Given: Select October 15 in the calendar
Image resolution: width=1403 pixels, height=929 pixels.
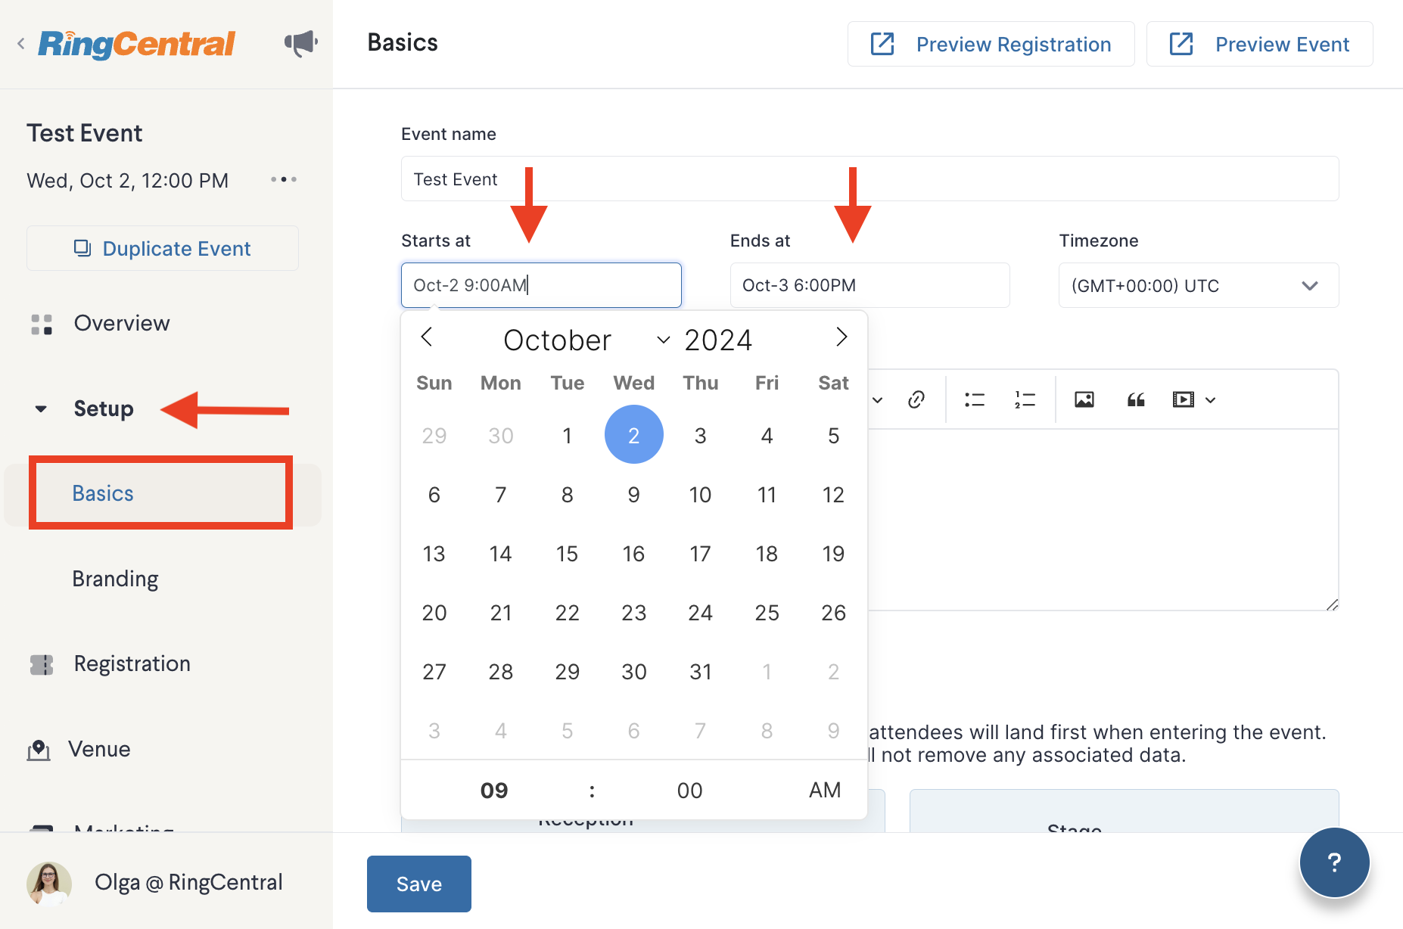Looking at the screenshot, I should [x=567, y=554].
